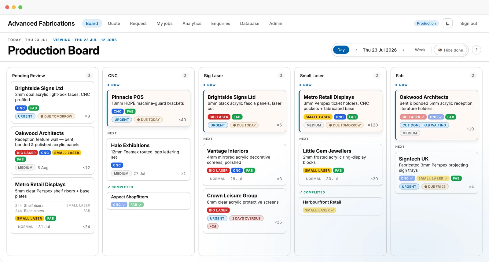The width and height of the screenshot is (489, 262).
Task: Open the Admin tab
Action: [x=276, y=24]
